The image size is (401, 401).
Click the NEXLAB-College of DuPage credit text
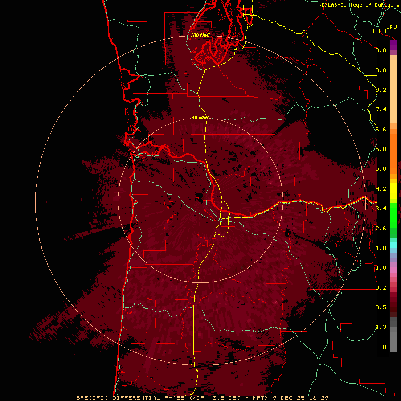pyautogui.click(x=356, y=5)
